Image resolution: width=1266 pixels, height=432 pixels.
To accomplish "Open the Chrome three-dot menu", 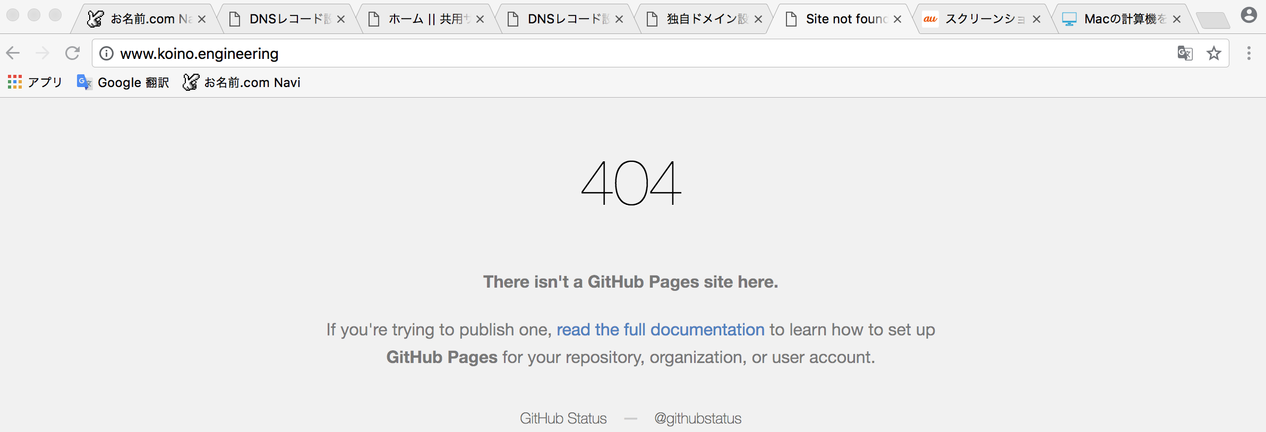I will (x=1249, y=53).
